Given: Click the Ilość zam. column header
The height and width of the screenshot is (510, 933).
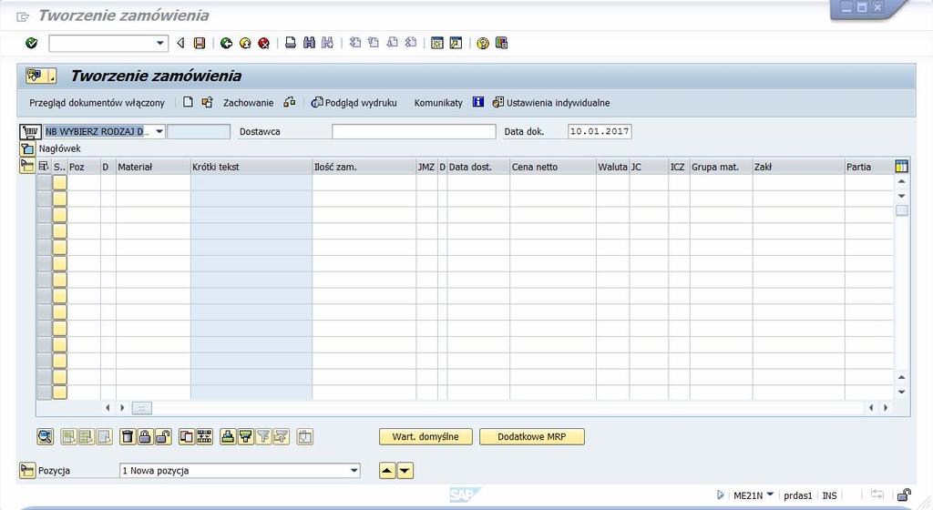Looking at the screenshot, I should pos(364,167).
